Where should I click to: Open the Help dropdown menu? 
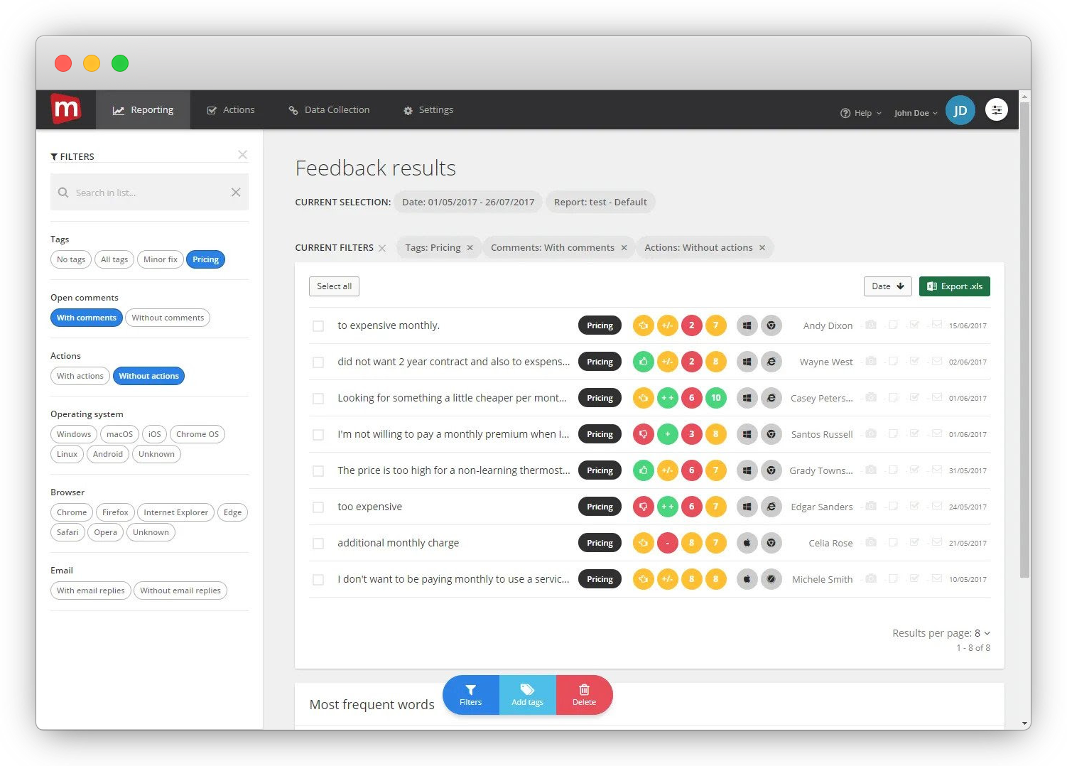[x=861, y=112]
